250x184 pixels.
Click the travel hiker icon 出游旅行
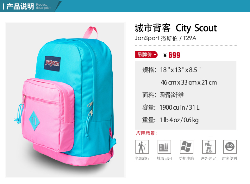tap(142, 147)
